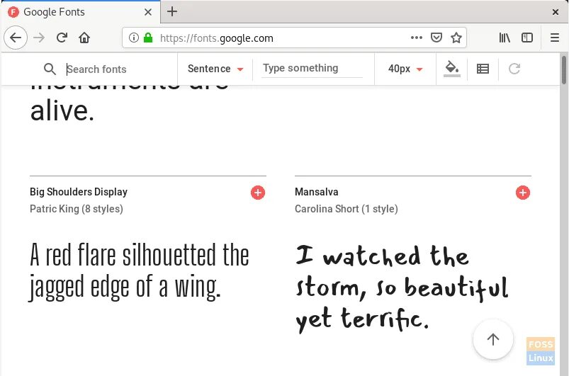The image size is (569, 376).
Task: Switch to list view layout icon
Action: pos(483,69)
